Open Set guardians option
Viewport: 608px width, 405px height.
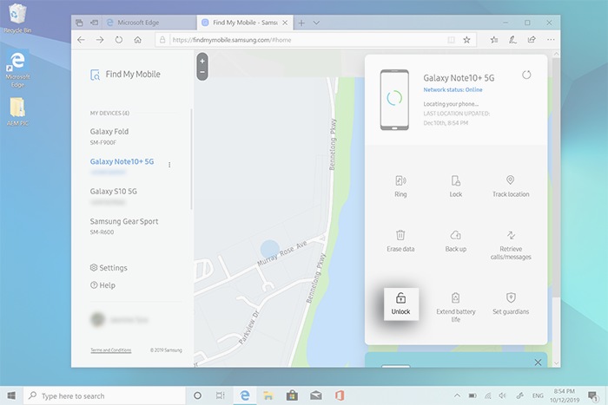click(x=511, y=304)
